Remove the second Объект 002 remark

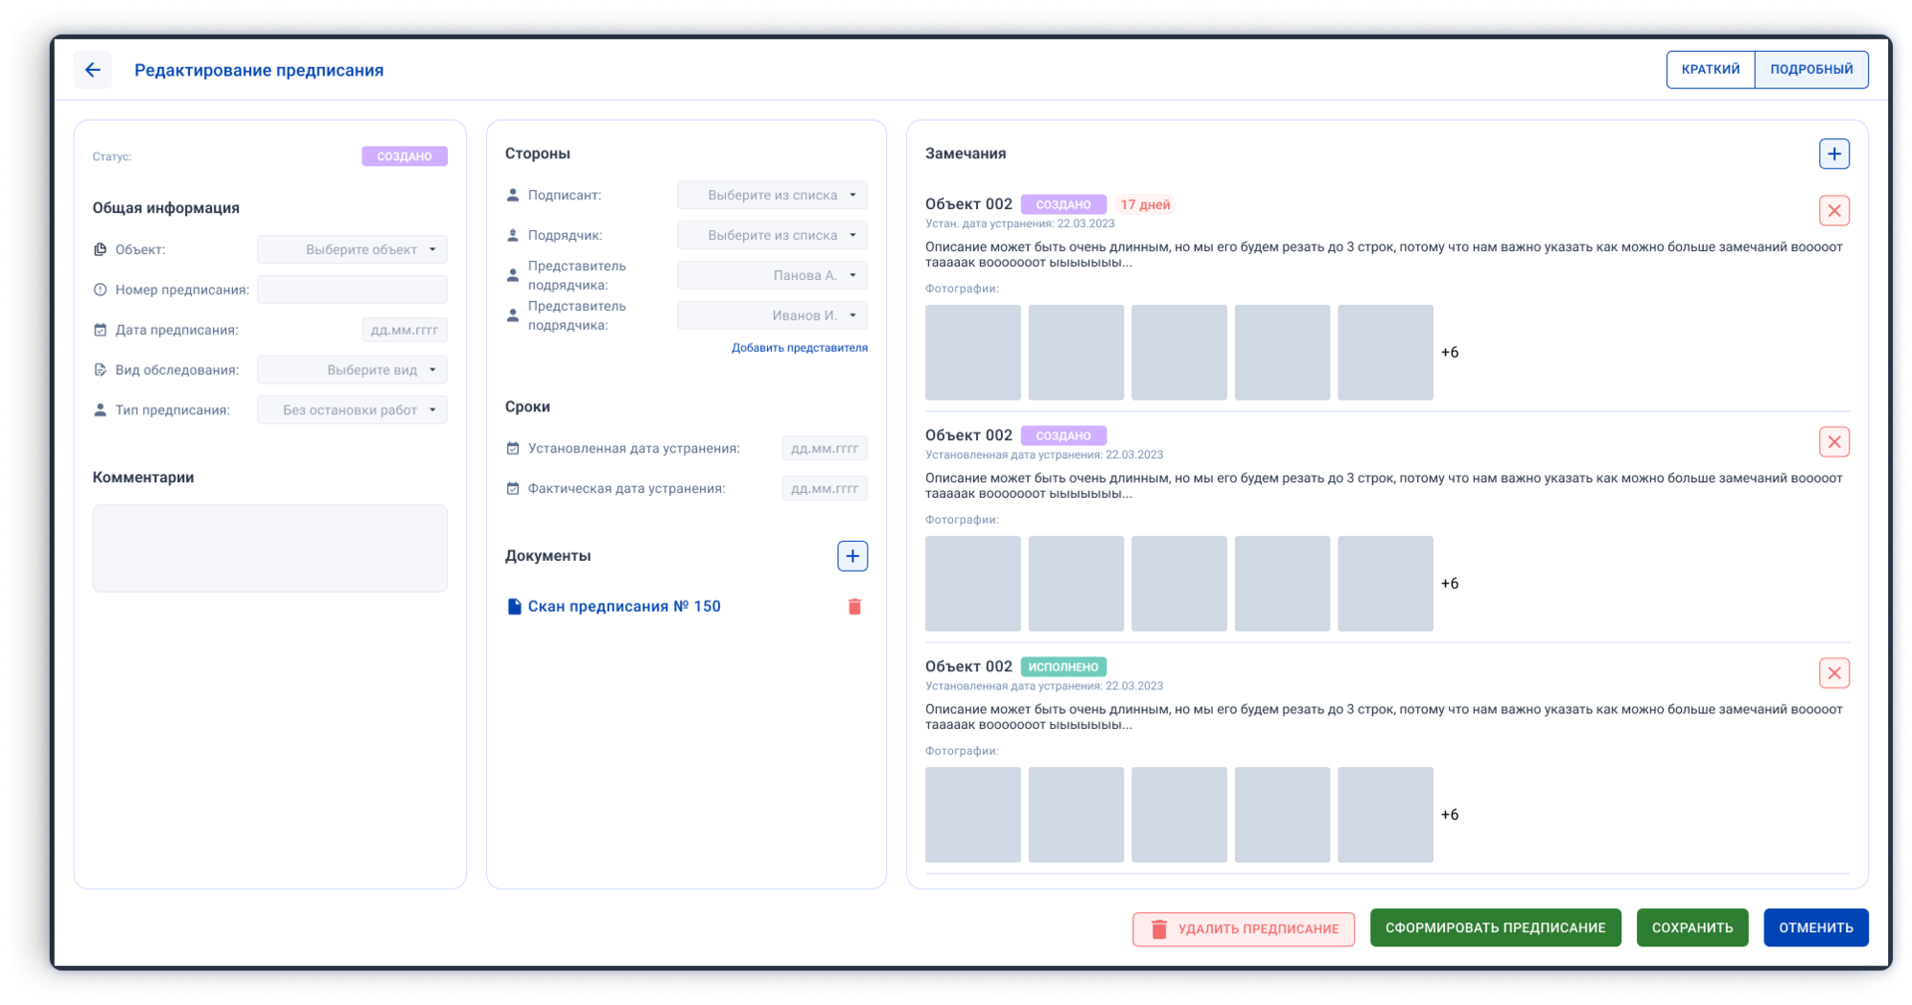click(1833, 442)
